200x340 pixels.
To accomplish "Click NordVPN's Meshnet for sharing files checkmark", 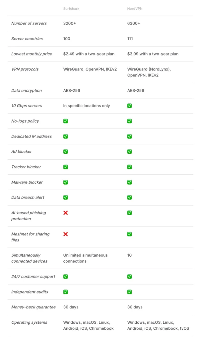I will click(129, 234).
